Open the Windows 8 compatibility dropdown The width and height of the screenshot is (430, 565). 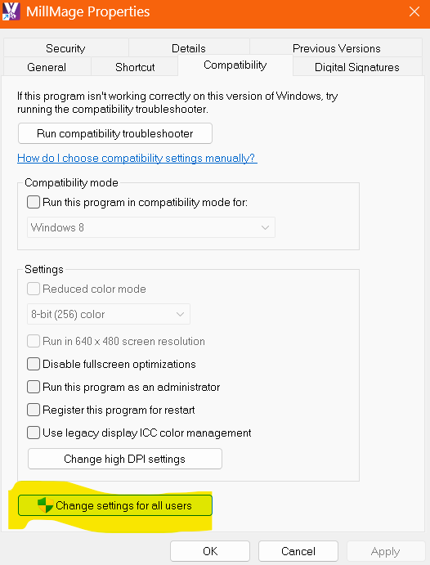coord(151,227)
